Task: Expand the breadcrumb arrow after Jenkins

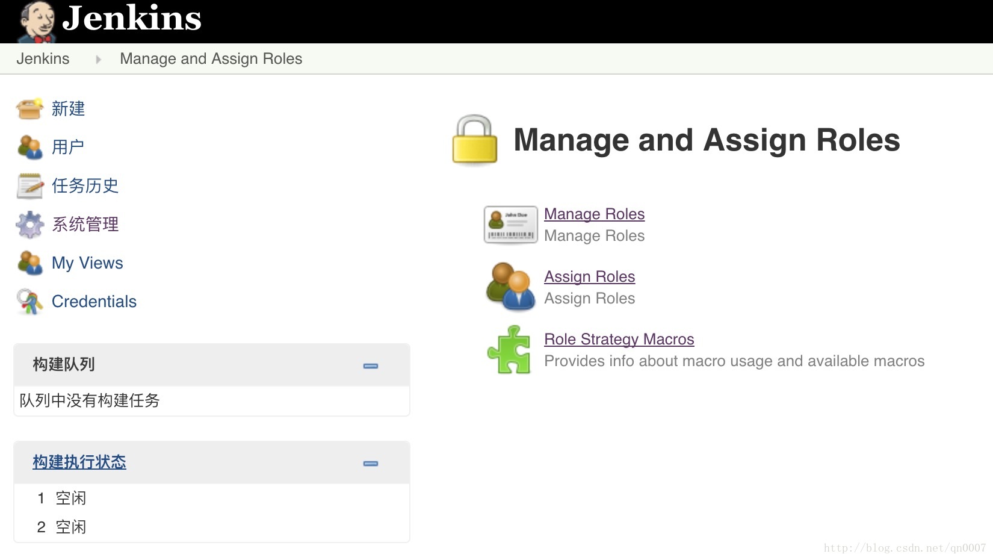Action: tap(98, 59)
